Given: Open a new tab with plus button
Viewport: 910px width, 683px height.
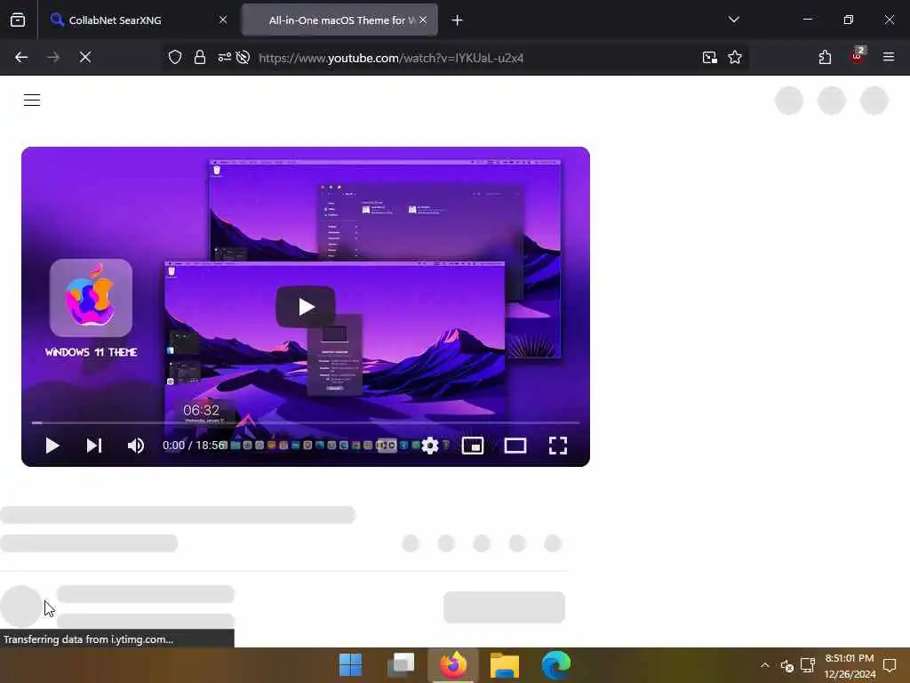Looking at the screenshot, I should click(x=458, y=20).
